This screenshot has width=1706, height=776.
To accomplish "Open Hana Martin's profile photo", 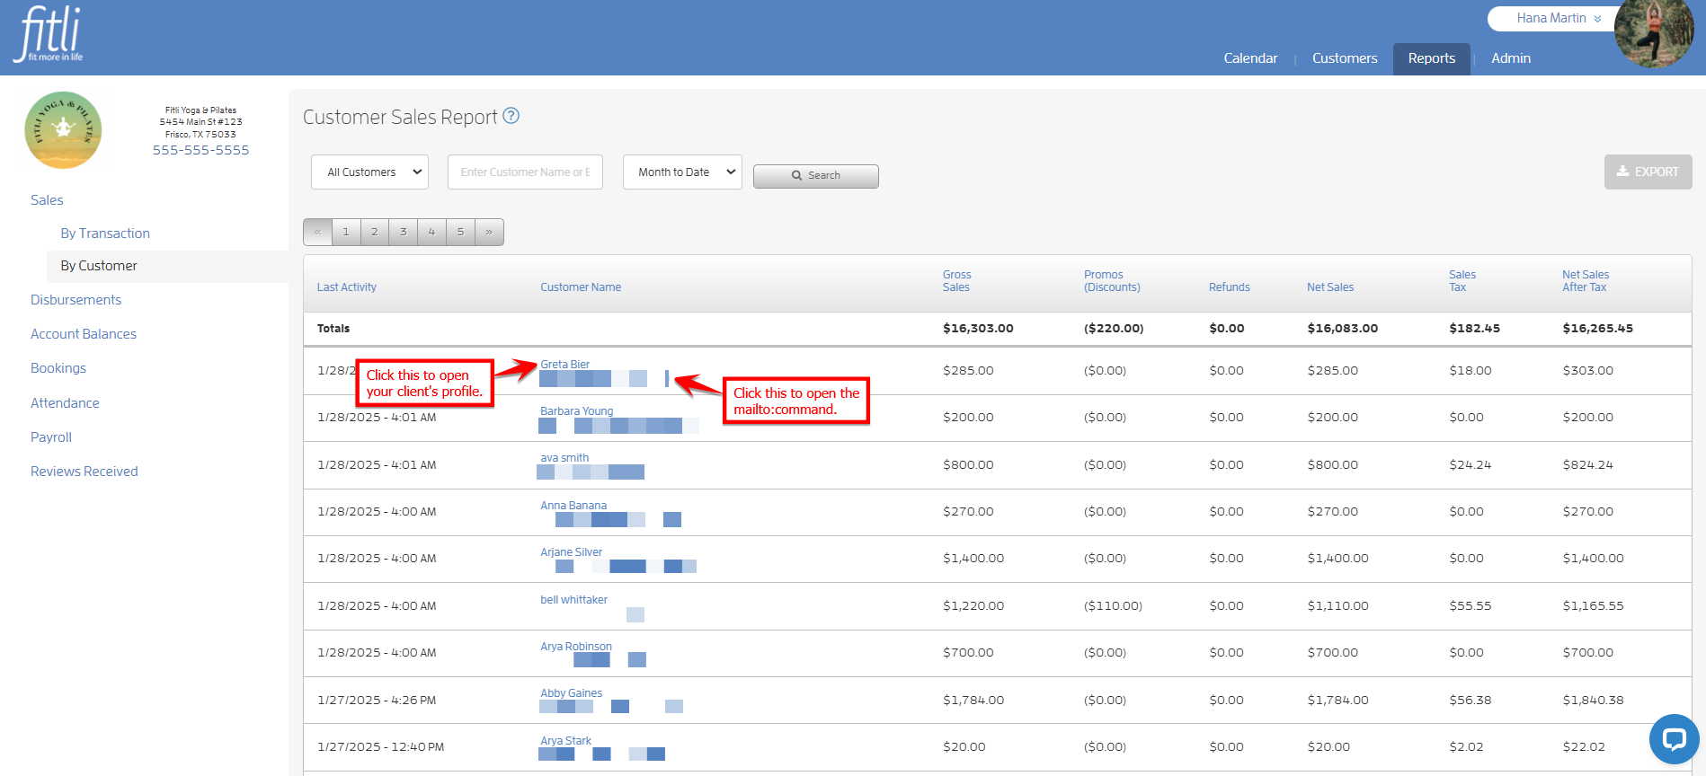I will pyautogui.click(x=1654, y=32).
